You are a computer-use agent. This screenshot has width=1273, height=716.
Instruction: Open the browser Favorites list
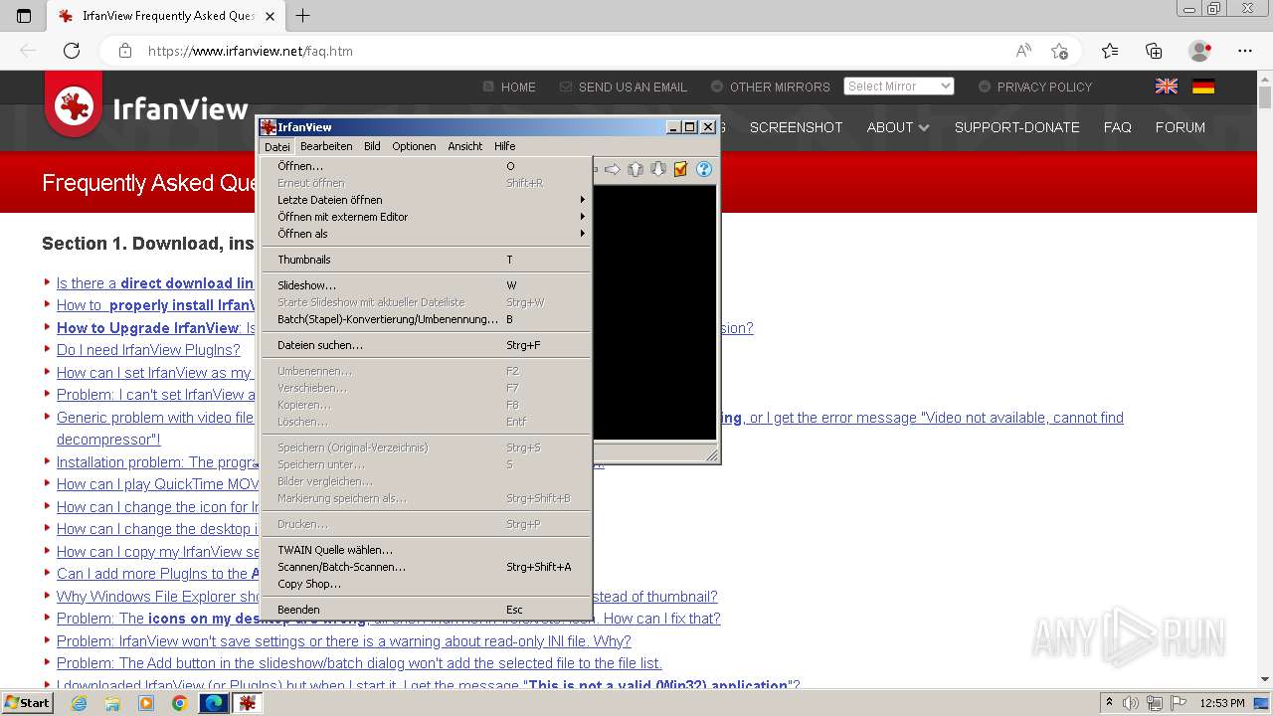click(x=1110, y=51)
